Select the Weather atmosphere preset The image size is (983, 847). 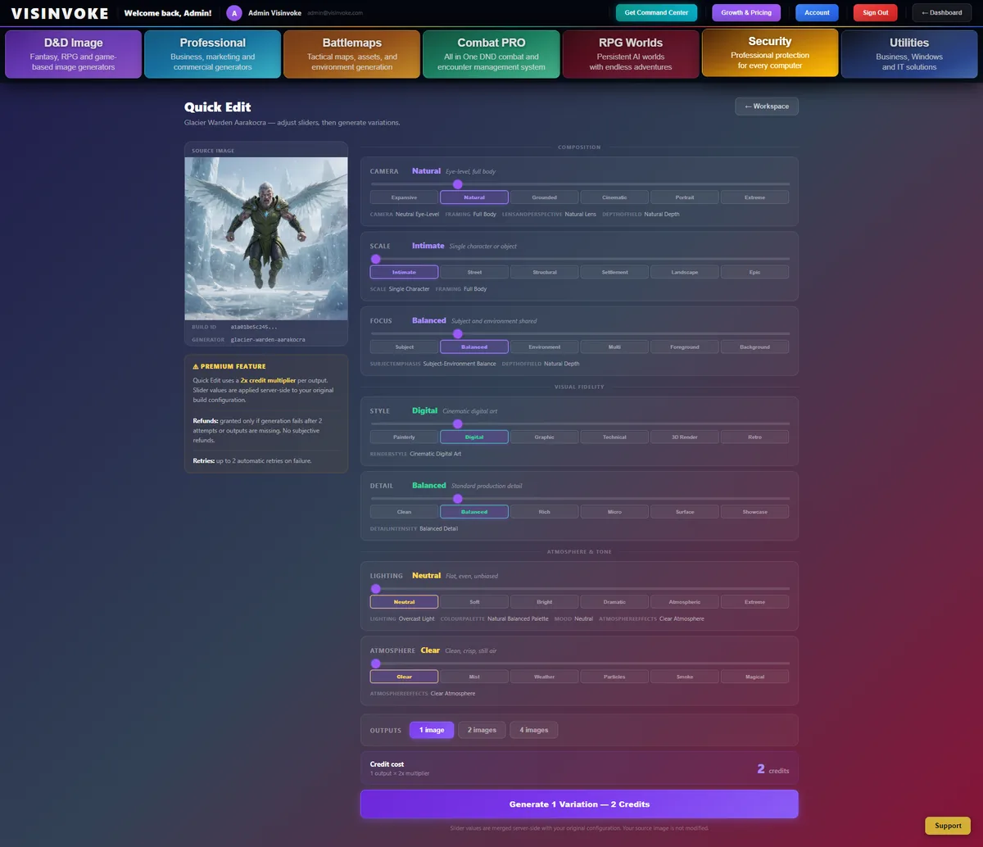545,677
